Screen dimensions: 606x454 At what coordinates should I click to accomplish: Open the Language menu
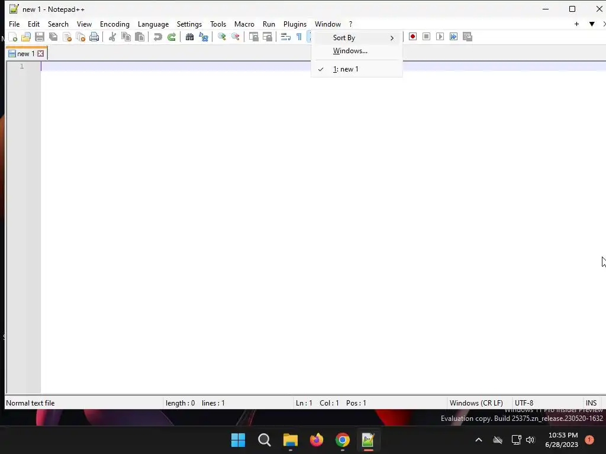tap(153, 24)
